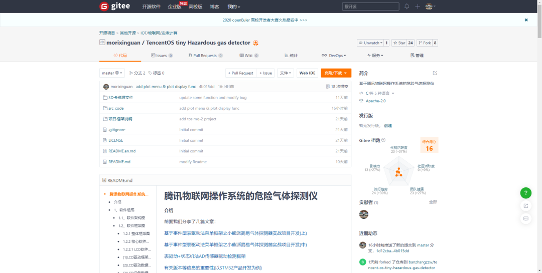542x273 pixels.
Task: Open commit 4b015dd hash link
Action: point(207,87)
